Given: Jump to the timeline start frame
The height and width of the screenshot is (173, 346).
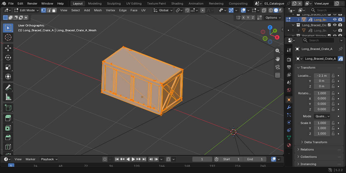Looking at the screenshot, I should [117, 159].
